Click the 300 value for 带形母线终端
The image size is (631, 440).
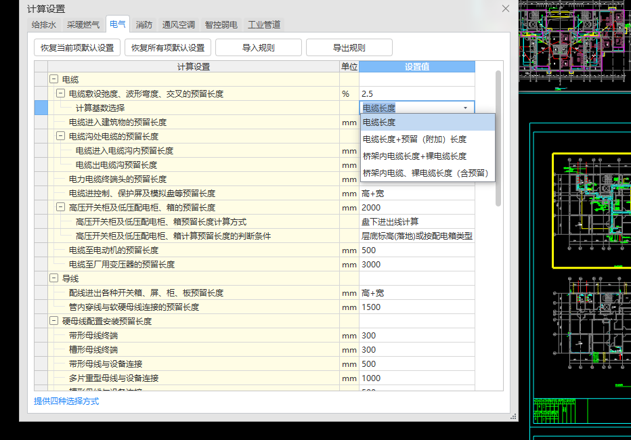click(417, 336)
